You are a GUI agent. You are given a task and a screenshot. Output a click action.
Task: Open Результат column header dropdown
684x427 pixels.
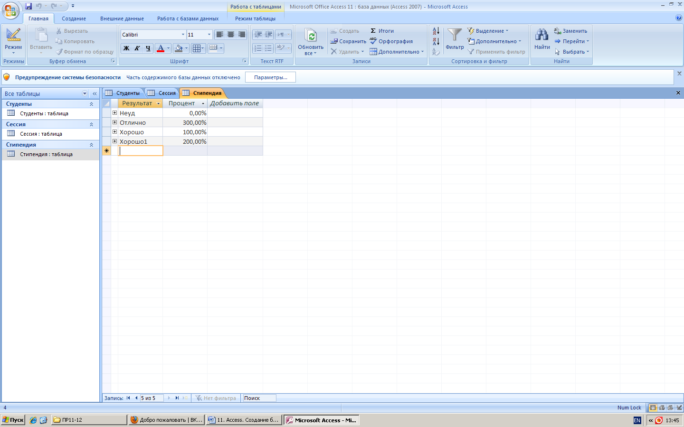158,103
